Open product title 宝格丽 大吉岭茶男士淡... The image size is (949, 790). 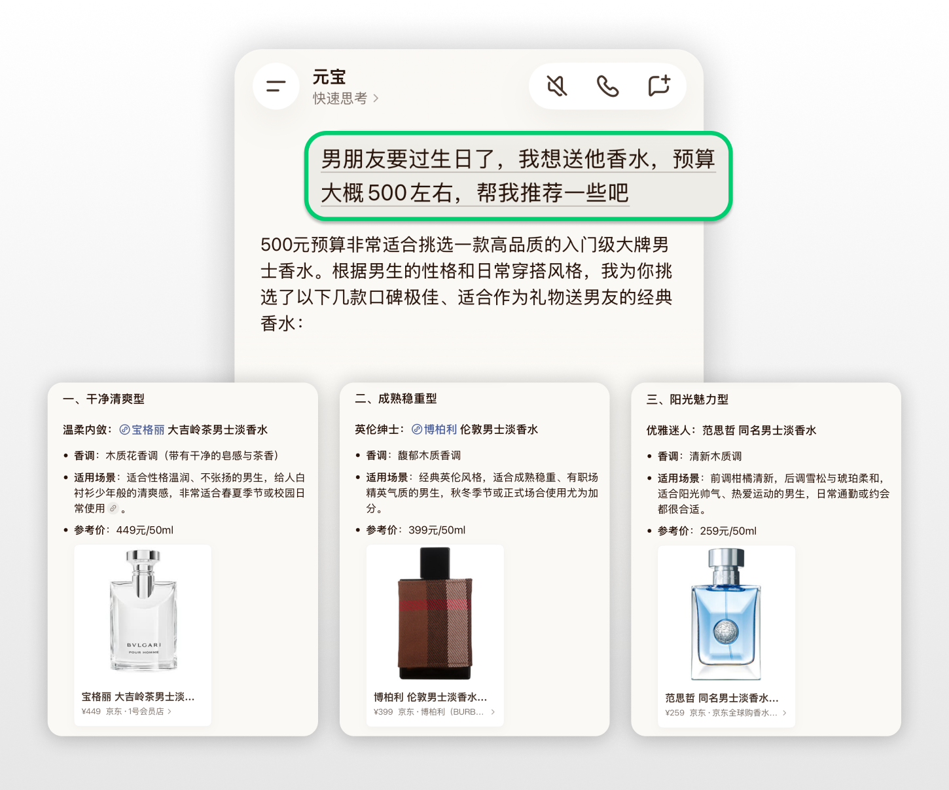coord(138,696)
